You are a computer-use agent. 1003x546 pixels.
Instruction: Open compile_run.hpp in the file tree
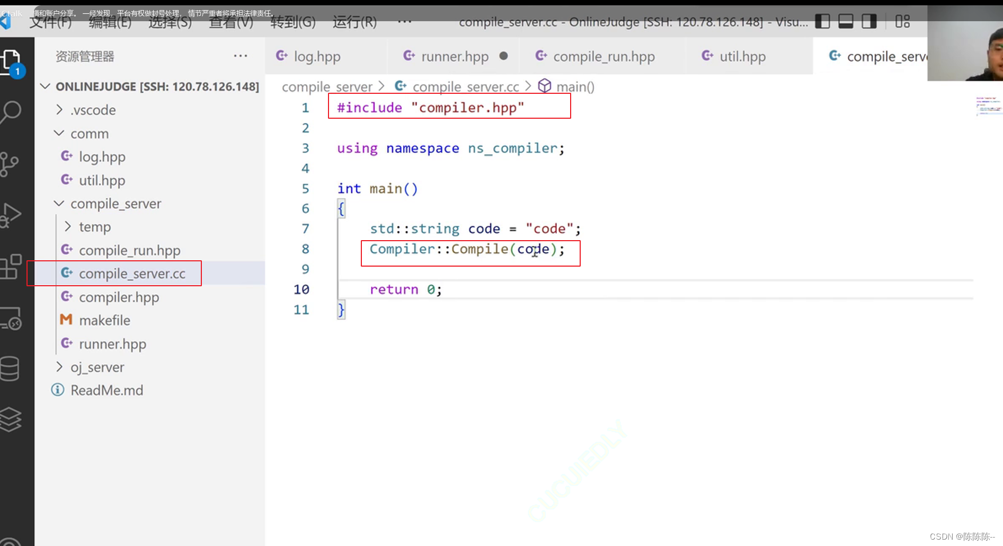[x=150, y=250]
